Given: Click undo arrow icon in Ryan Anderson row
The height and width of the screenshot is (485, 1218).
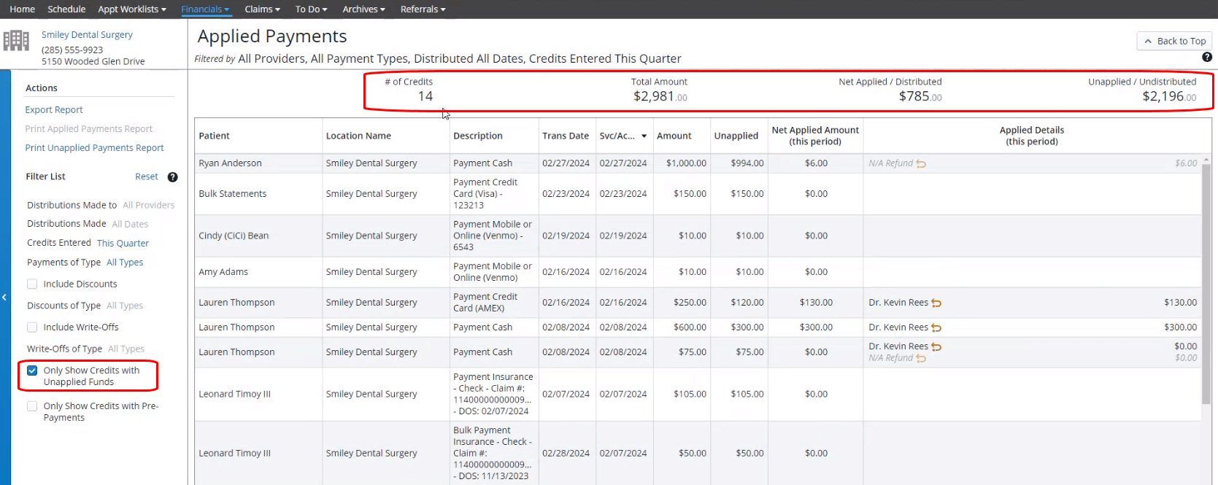Looking at the screenshot, I should coord(921,164).
